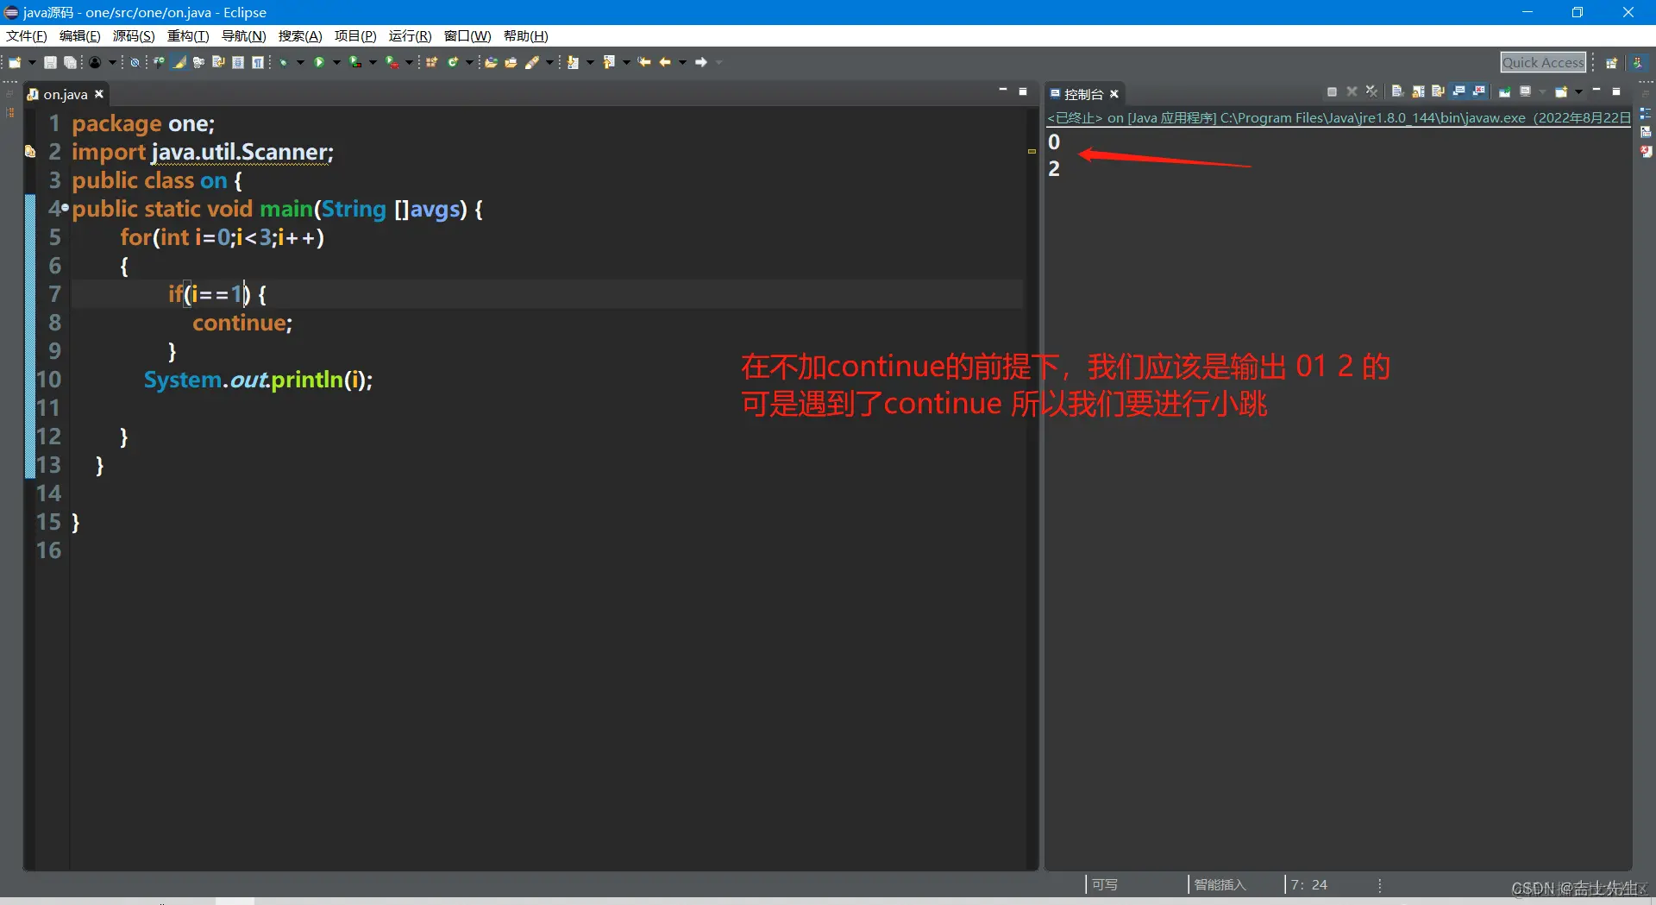Click the 智能插入 status bar entry
Screen dimensions: 1656x905
point(1220,884)
